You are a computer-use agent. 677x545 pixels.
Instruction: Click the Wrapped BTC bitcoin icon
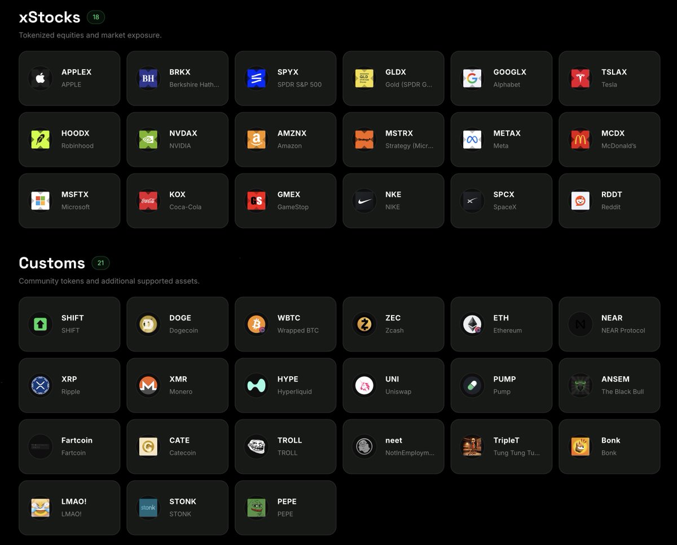256,324
